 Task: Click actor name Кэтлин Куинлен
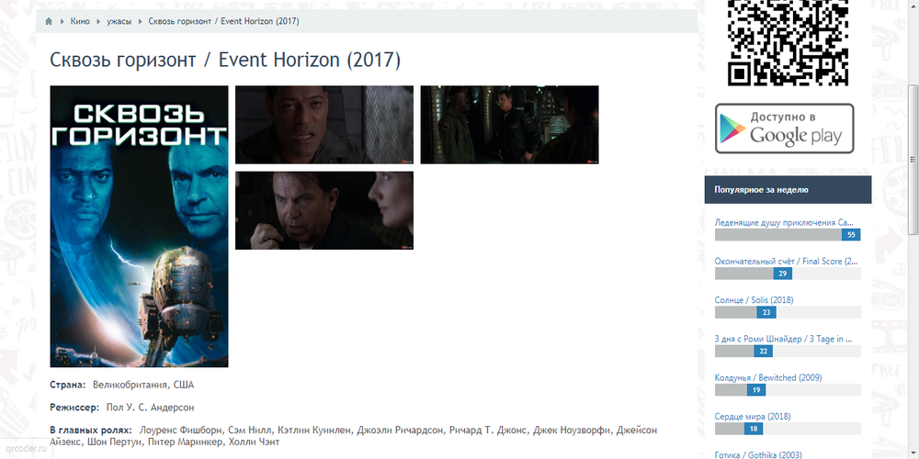pos(314,431)
